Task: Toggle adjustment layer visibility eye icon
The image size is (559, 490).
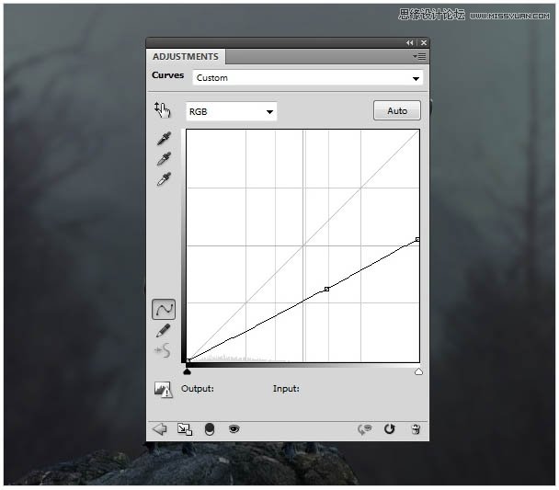Action: tap(234, 428)
